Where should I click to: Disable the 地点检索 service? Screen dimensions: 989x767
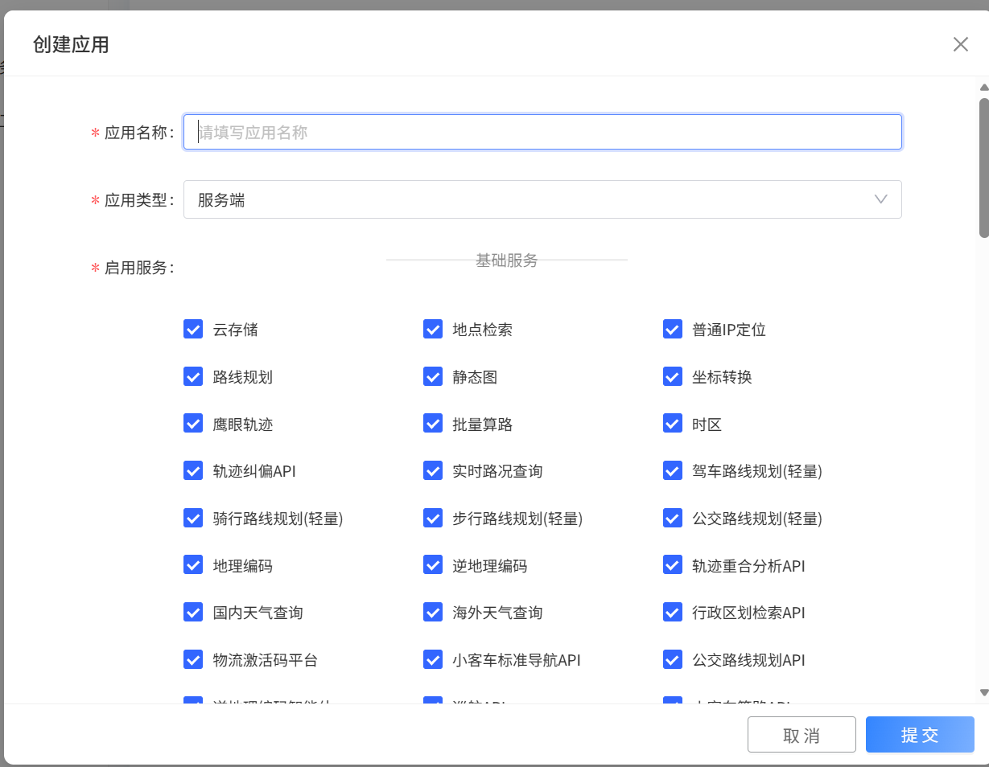pos(433,329)
